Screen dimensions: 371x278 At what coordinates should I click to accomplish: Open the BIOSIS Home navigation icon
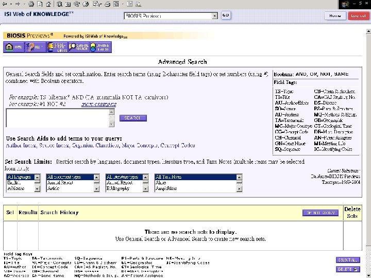tap(14, 47)
